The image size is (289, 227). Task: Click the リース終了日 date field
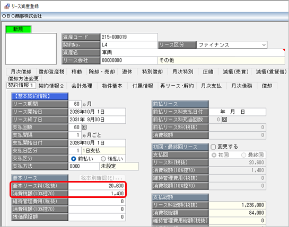(97, 120)
